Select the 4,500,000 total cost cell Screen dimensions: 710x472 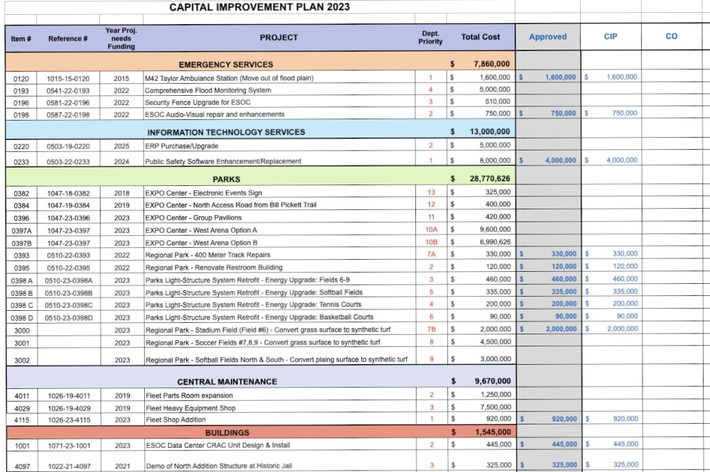click(481, 341)
